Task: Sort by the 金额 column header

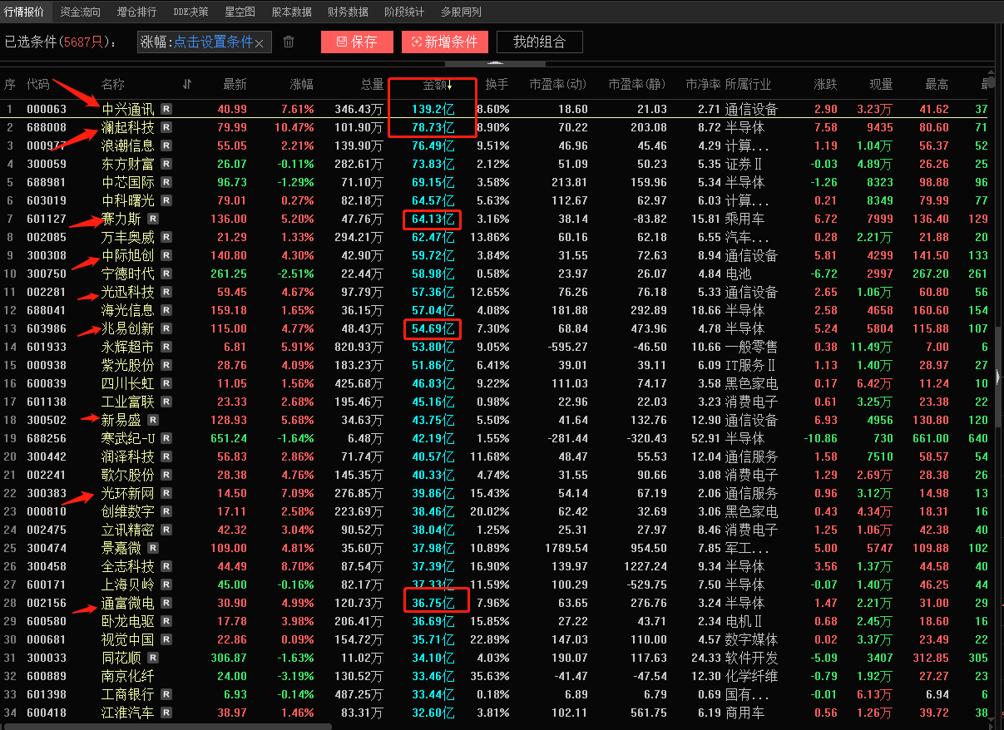Action: [435, 84]
